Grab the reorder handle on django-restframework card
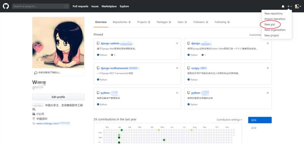 click(x=177, y=68)
